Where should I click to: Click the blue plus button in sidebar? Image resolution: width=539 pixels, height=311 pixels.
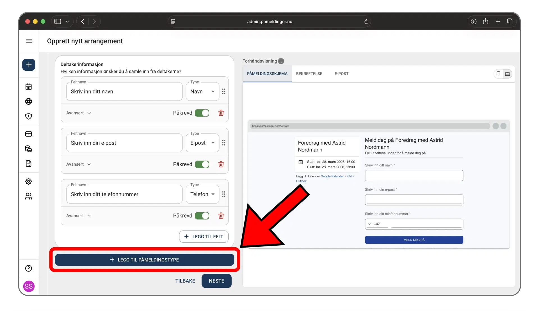[x=29, y=65]
